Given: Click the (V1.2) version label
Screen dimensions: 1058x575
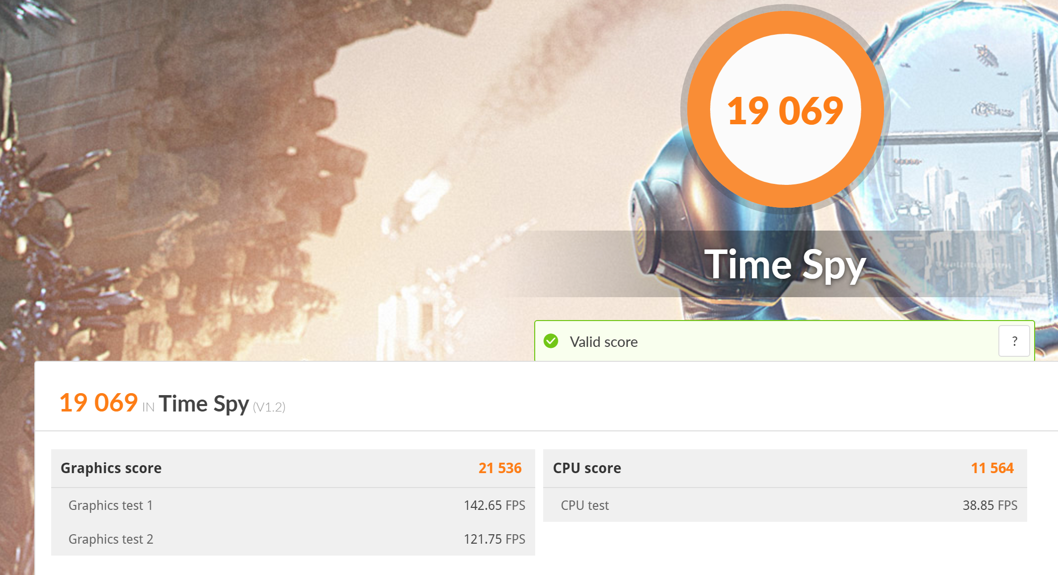Looking at the screenshot, I should point(269,407).
